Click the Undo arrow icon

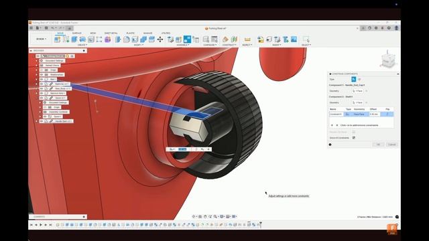(x=53, y=28)
